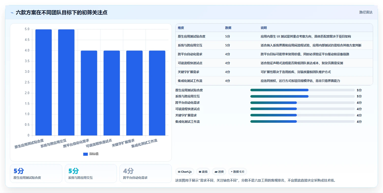The height and width of the screenshot is (193, 383).
Task: Click 关键字扩展需求 label in the progress list
Action: coord(186,115)
